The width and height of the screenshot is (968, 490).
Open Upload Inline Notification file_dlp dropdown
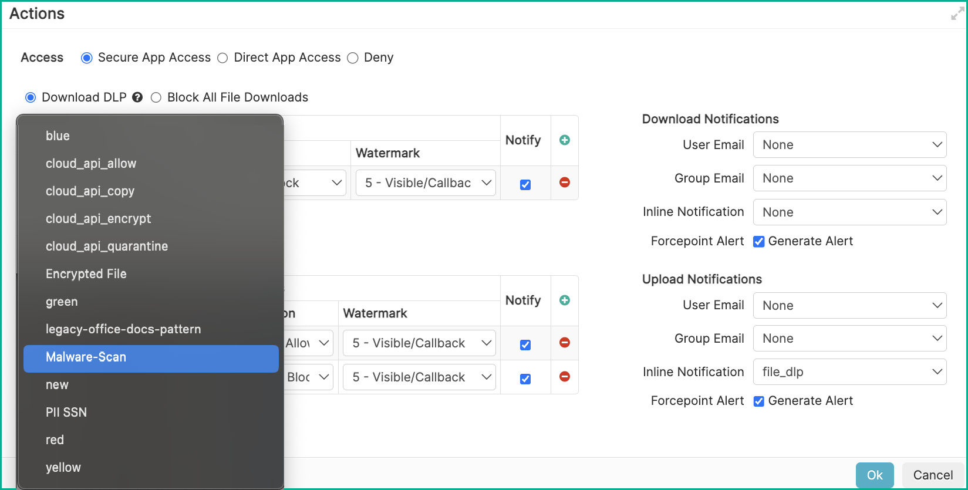click(x=849, y=372)
